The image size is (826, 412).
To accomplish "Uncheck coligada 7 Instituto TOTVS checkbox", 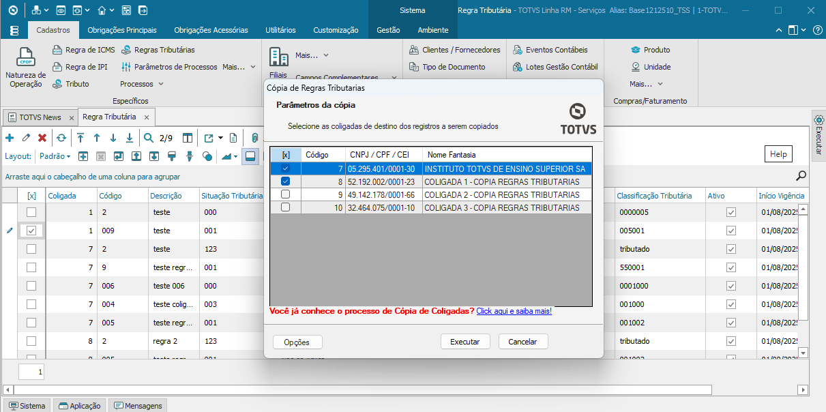I will [285, 168].
